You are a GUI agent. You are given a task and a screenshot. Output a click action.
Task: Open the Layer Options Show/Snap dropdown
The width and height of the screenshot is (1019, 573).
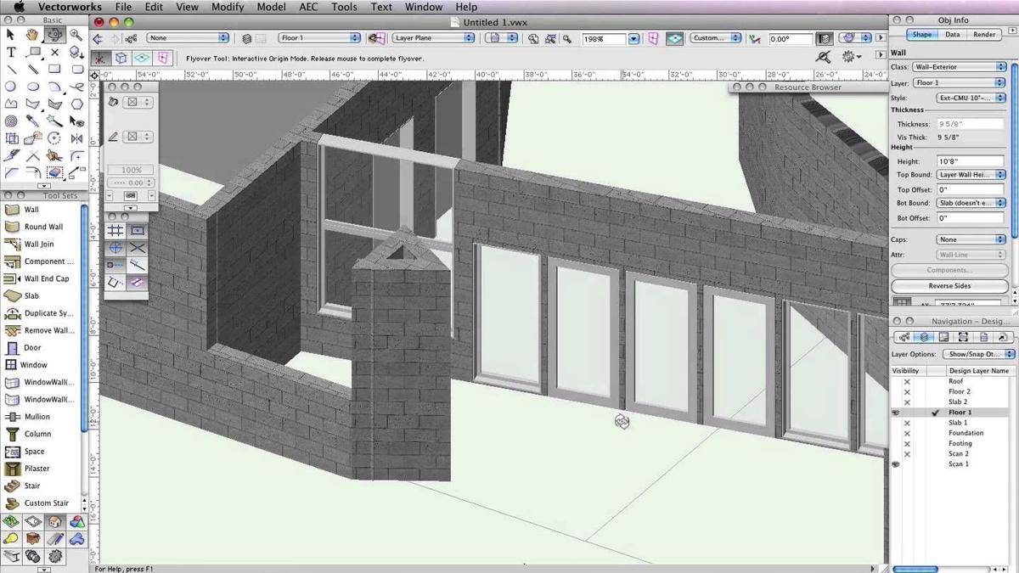[977, 354]
